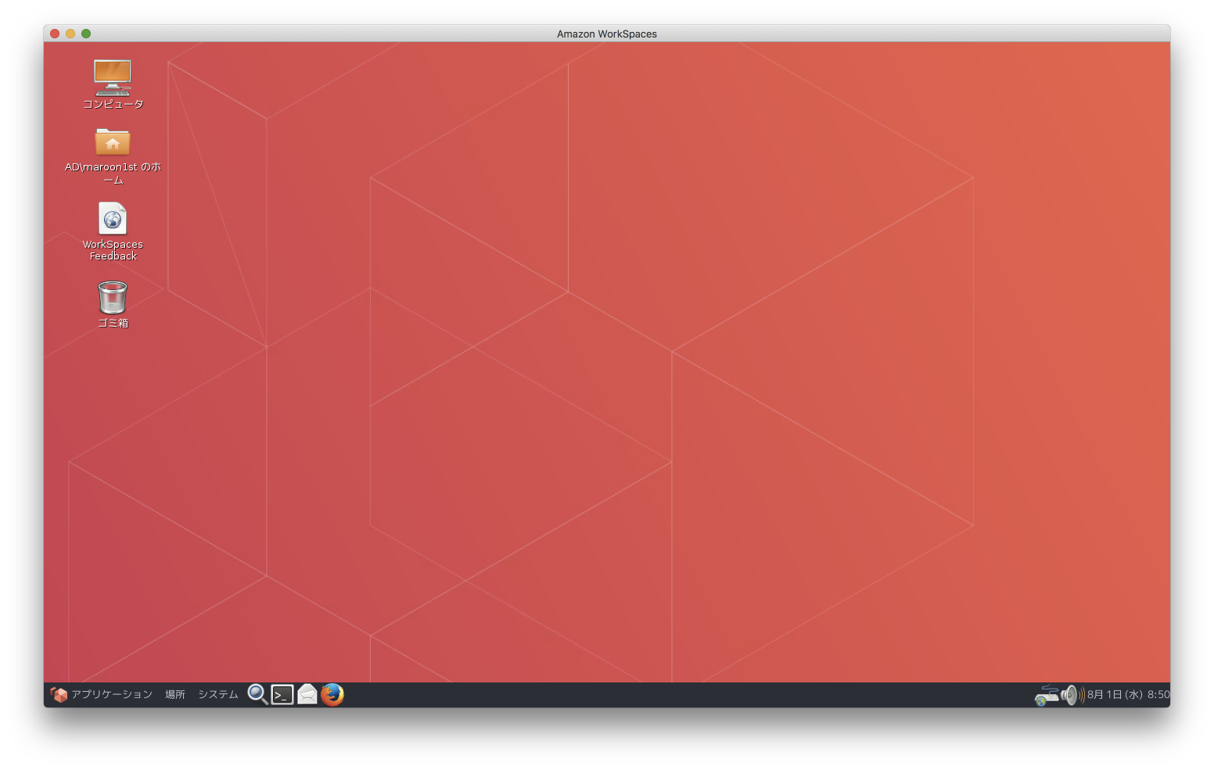This screenshot has height=770, width=1214.
Task: Launch the terminal from the panel
Action: pyautogui.click(x=282, y=694)
